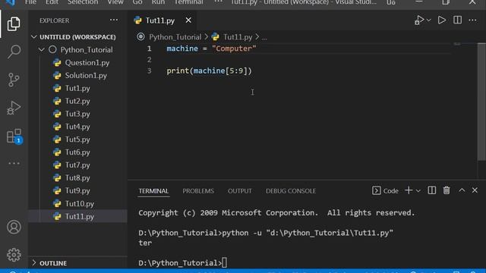This screenshot has height=273, width=486.
Task: Close the Tut11.py editor tab
Action: click(x=188, y=20)
